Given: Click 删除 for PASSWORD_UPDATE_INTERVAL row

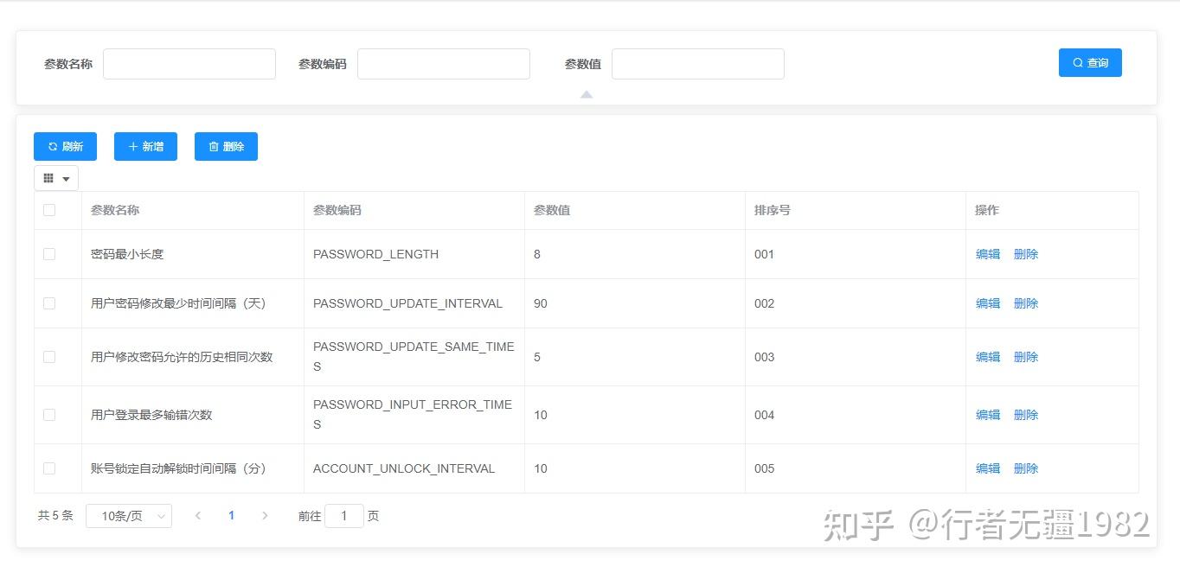Looking at the screenshot, I should (x=1026, y=303).
